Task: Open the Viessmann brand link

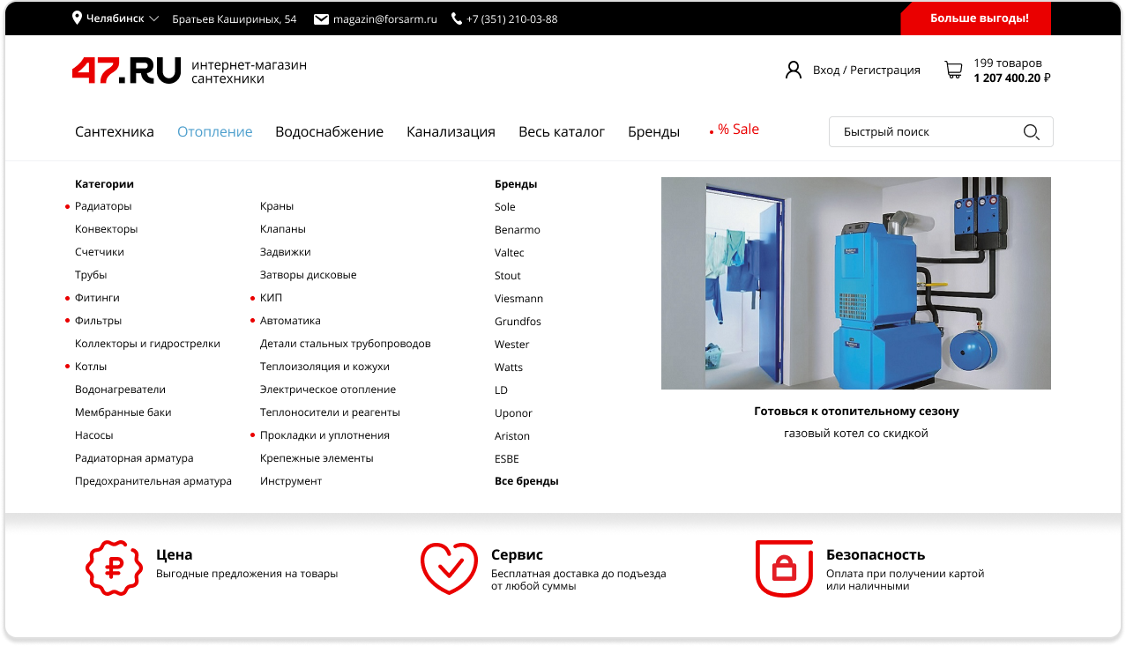Action: pos(518,299)
